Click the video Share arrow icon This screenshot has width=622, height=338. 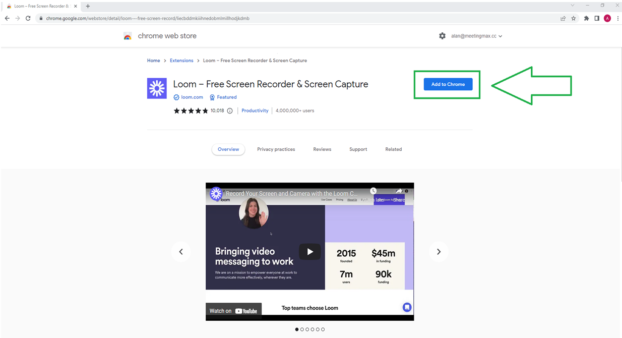click(x=399, y=191)
